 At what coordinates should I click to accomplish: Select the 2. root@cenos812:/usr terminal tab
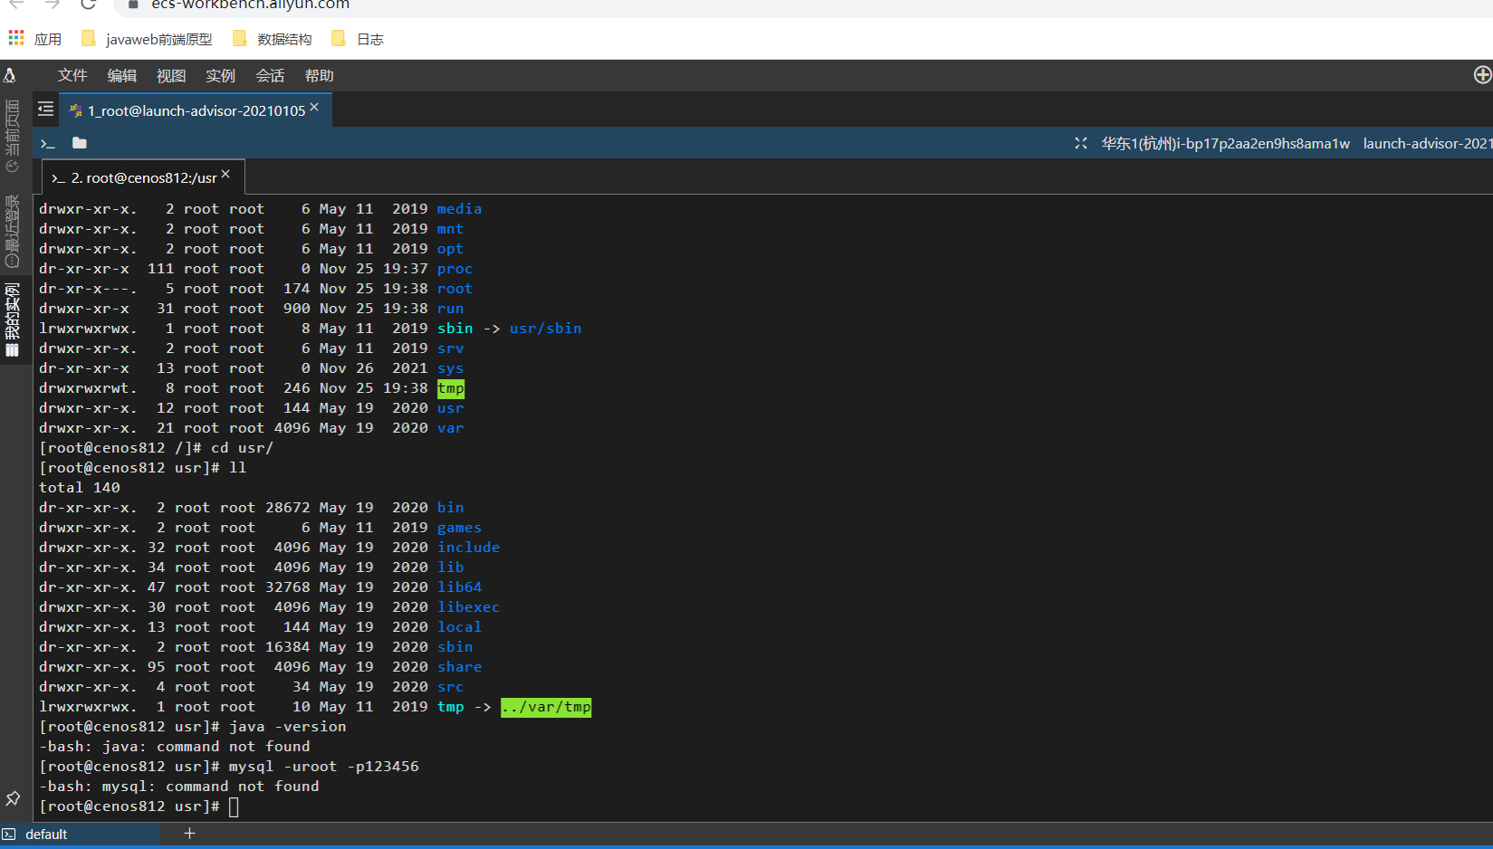143,177
